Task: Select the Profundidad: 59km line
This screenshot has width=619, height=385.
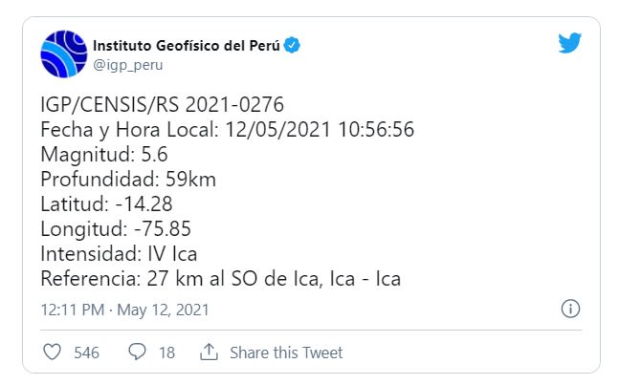Action: 122,179
